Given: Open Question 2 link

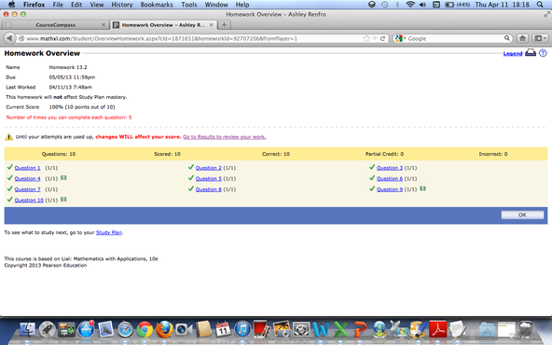Looking at the screenshot, I should click(x=209, y=168).
